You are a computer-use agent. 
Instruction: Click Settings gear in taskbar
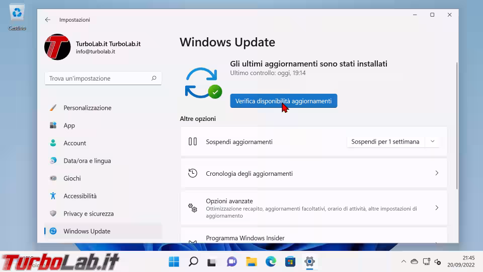(x=309, y=261)
